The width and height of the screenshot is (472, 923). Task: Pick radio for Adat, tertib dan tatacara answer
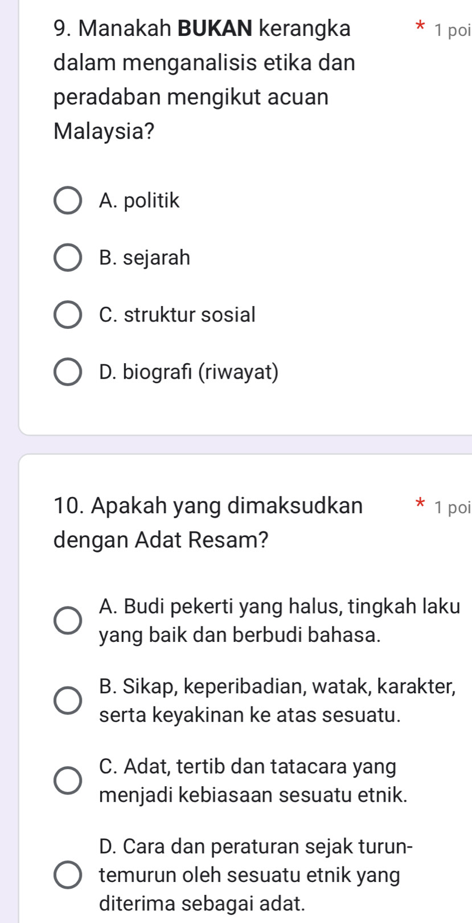click(x=68, y=780)
